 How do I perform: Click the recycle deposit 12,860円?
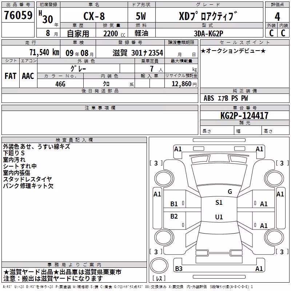[184, 84]
